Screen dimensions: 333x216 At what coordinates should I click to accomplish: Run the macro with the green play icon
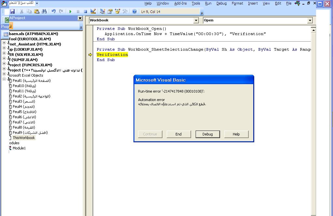pyautogui.click(x=70, y=11)
